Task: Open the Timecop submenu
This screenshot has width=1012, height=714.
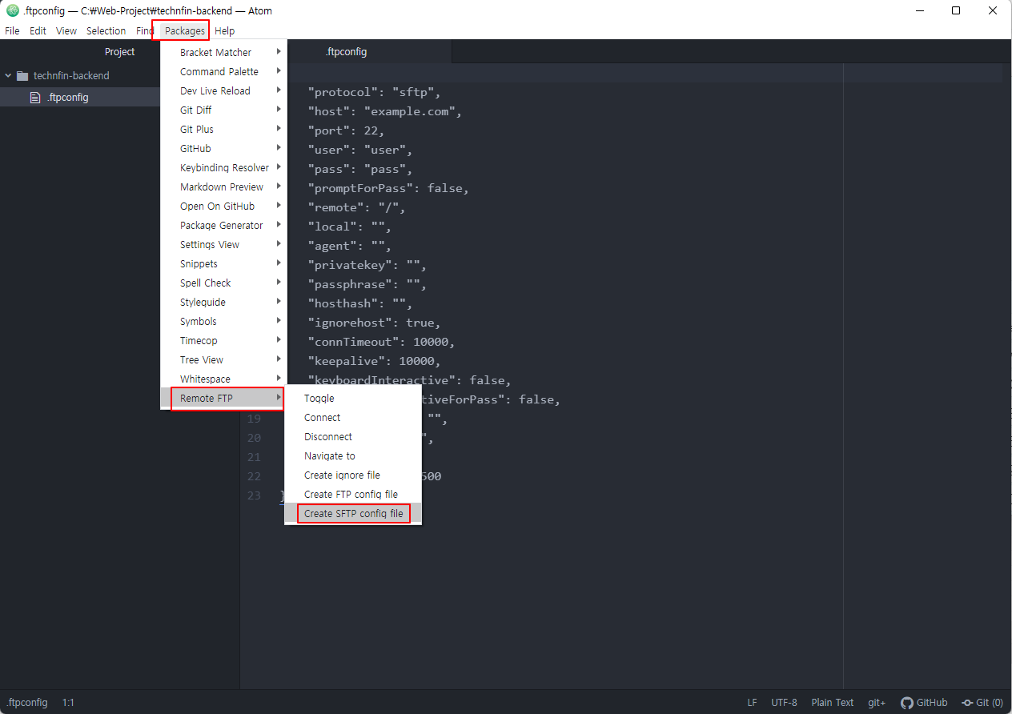Action: (223, 340)
